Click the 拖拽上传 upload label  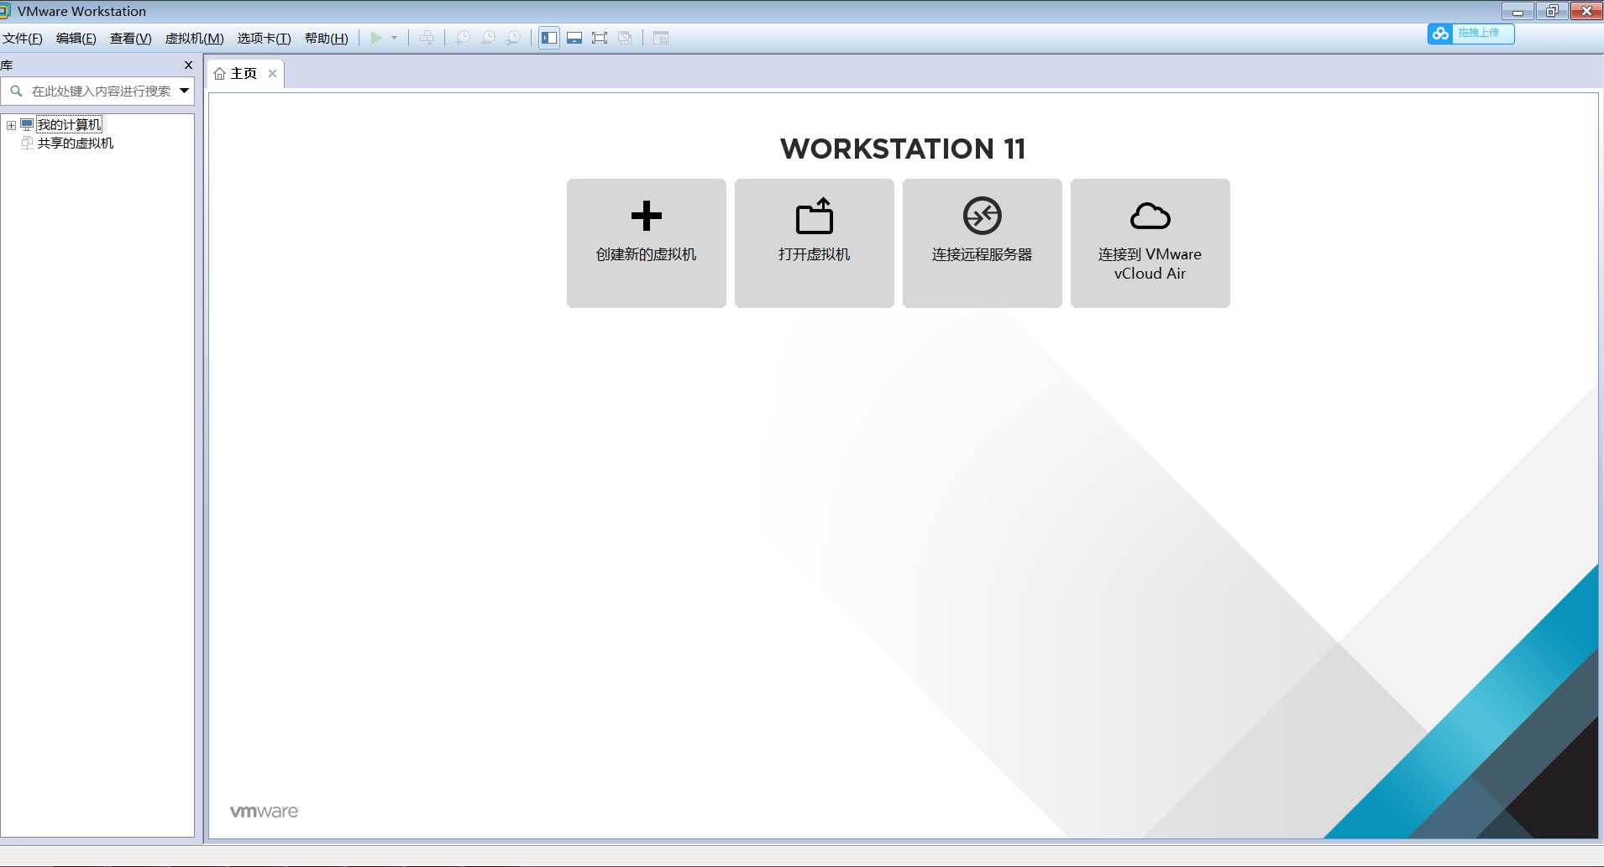(1479, 33)
